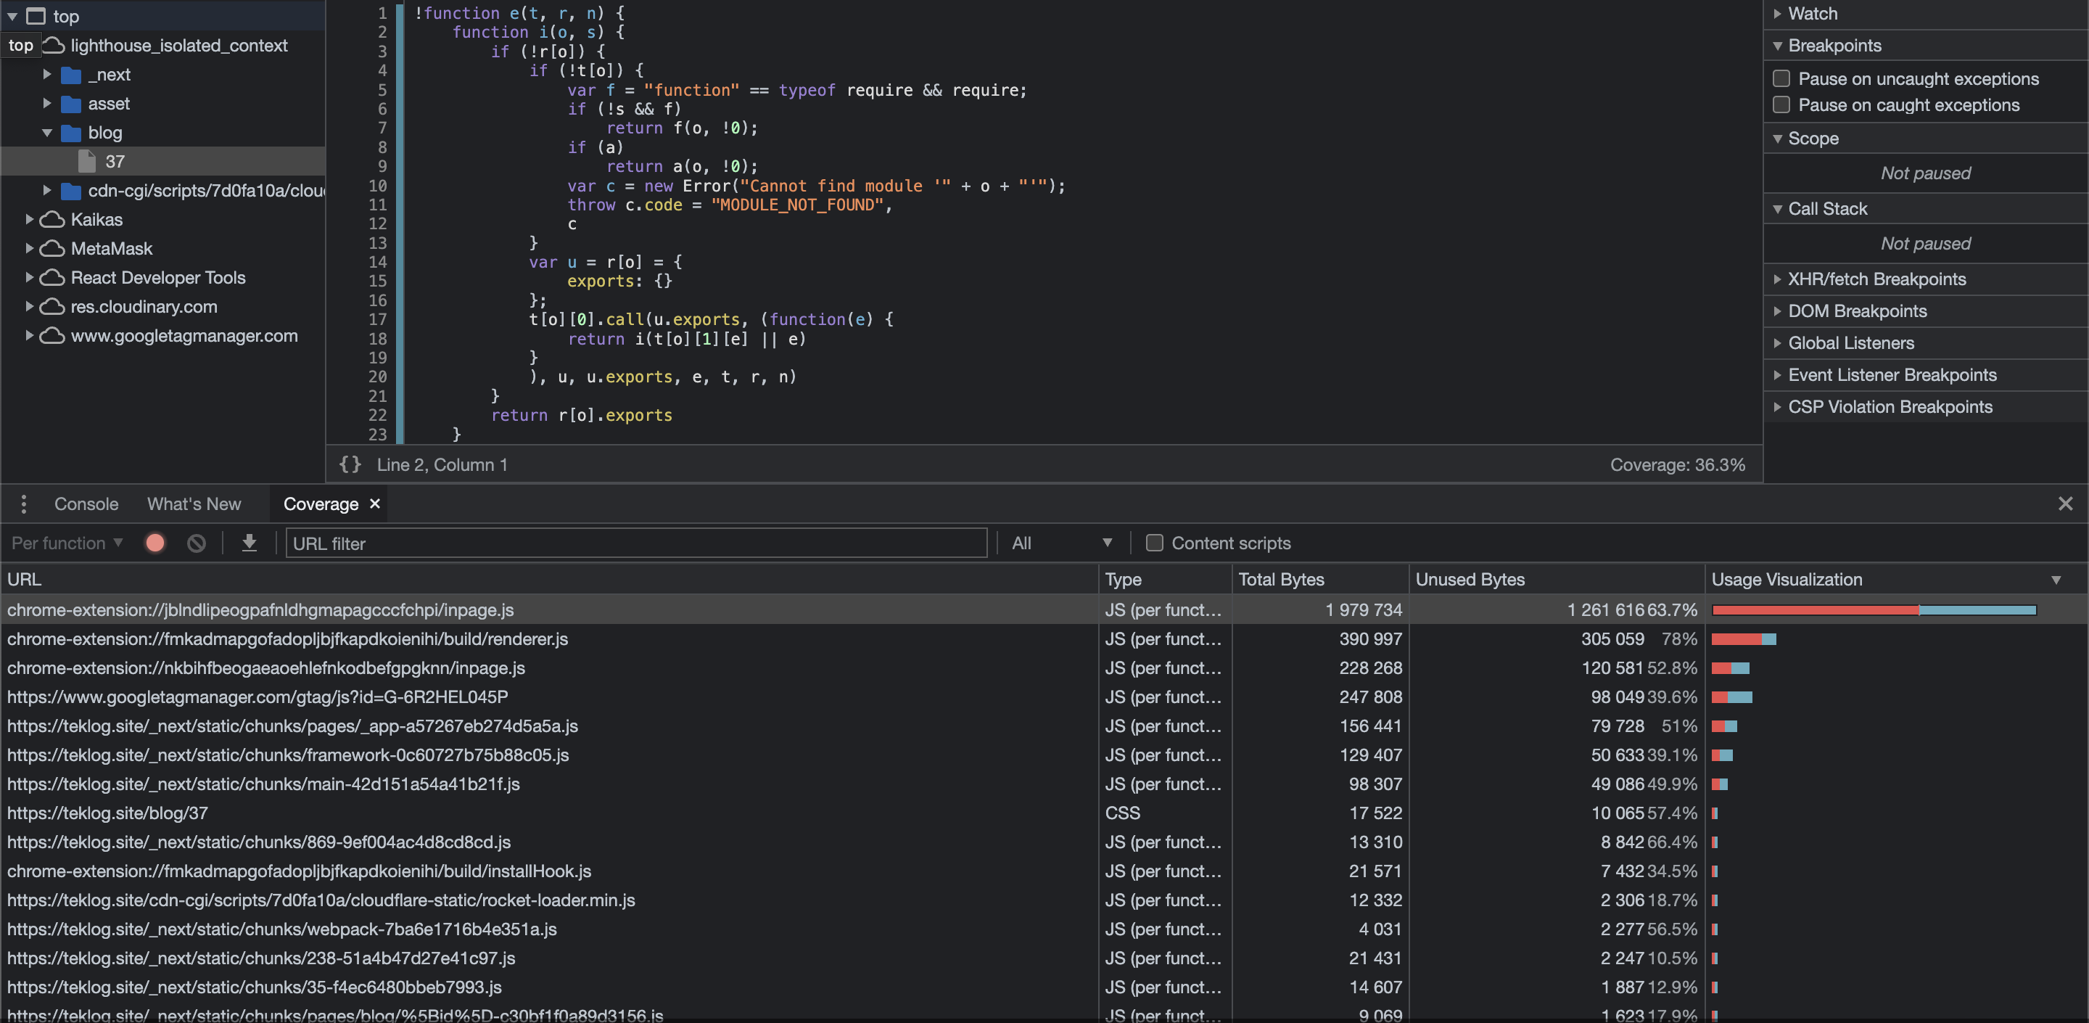Screen dimensions: 2089x1023
Task: Open file 37 in blog folder
Action: (115, 162)
